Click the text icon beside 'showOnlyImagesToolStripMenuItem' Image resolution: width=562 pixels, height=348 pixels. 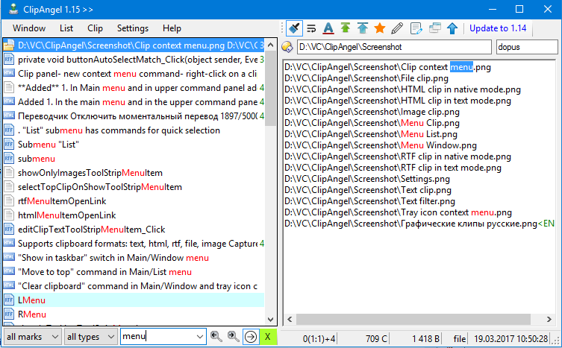(x=9, y=173)
